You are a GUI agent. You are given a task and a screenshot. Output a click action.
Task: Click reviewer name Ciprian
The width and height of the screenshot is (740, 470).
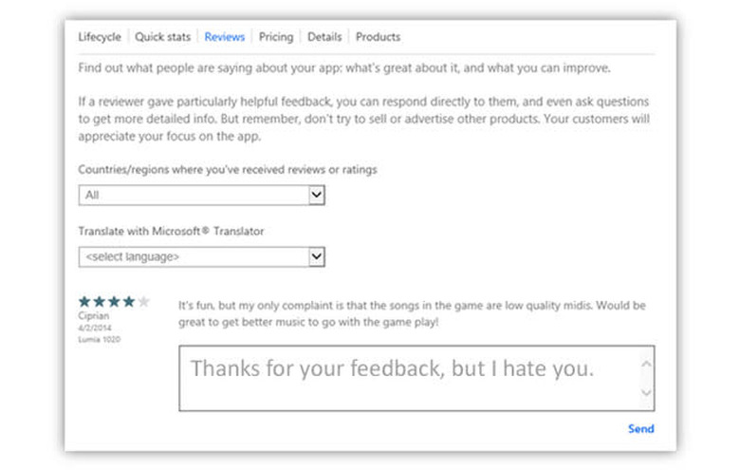pyautogui.click(x=93, y=315)
